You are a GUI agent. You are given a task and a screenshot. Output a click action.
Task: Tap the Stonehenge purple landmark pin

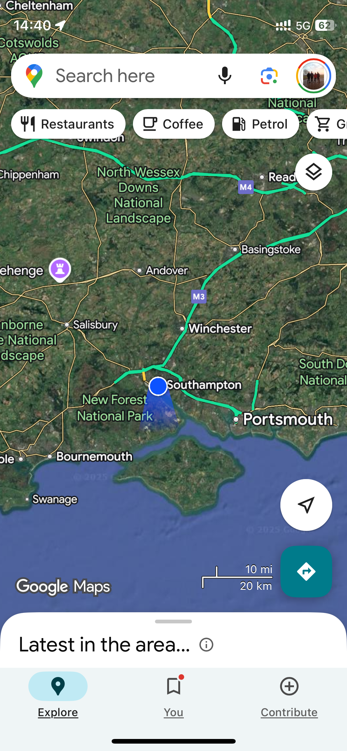(60, 269)
